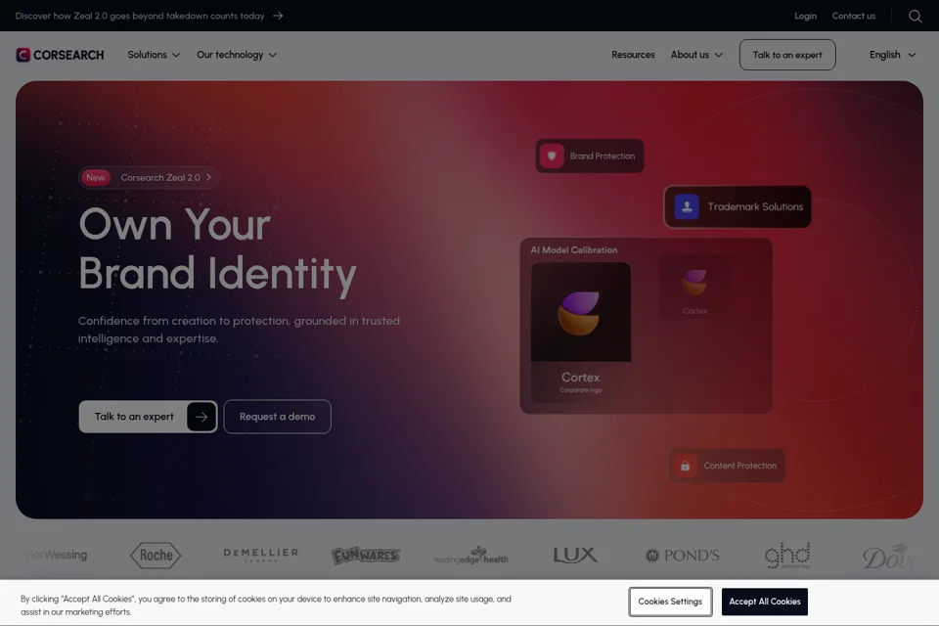This screenshot has width=939, height=626.
Task: Click the arrow icon on Talk to an expert
Action: pyautogui.click(x=201, y=417)
